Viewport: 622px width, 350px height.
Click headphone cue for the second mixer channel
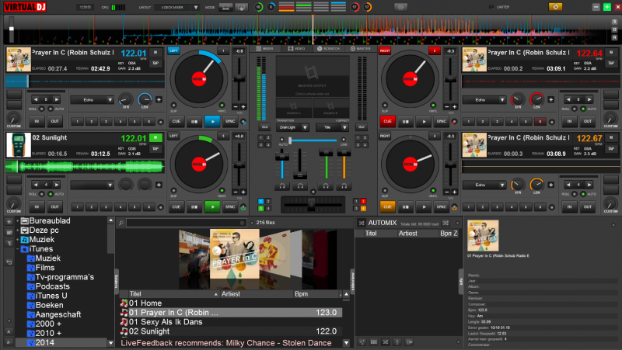[300, 185]
